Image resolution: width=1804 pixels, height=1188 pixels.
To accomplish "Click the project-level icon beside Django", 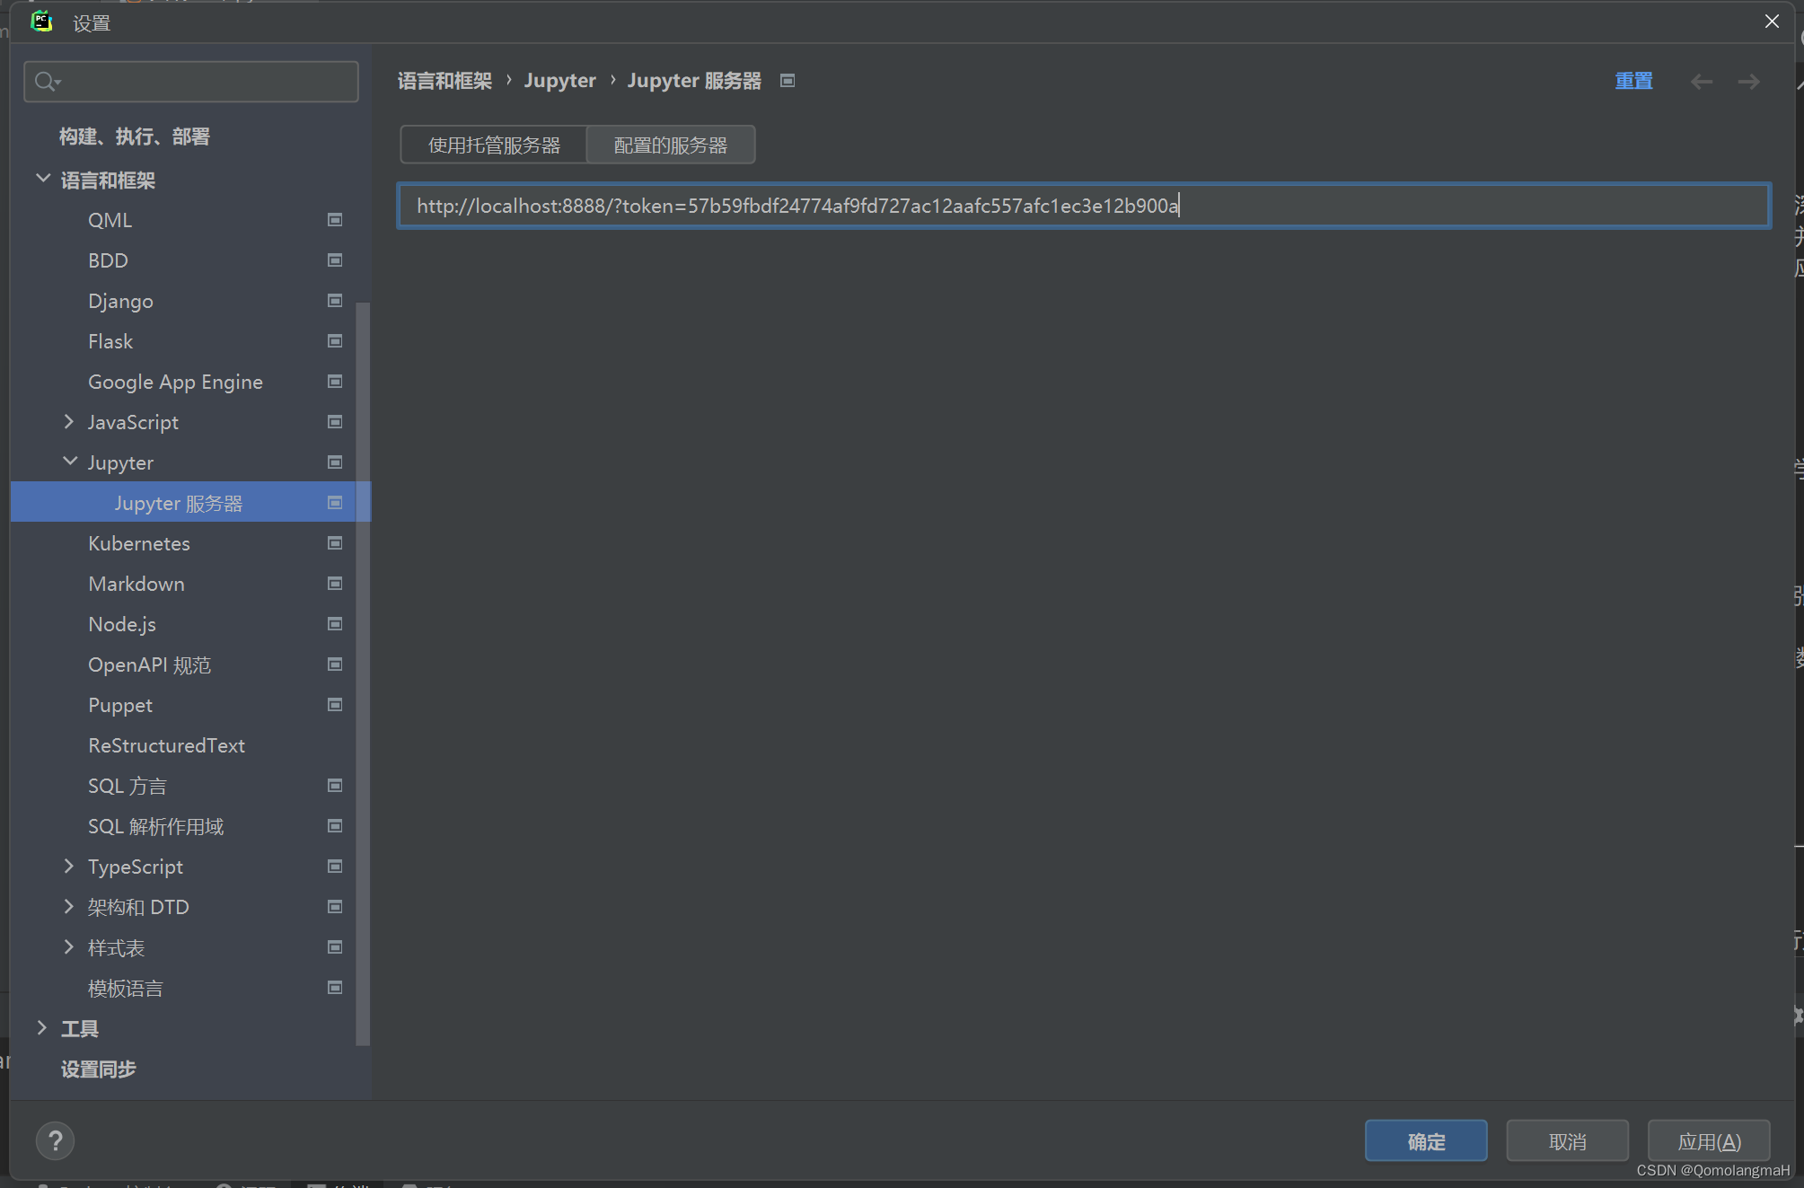I will [x=335, y=301].
